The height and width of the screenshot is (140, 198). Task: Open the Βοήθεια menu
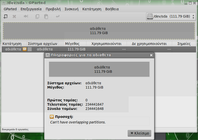coord(112,9)
